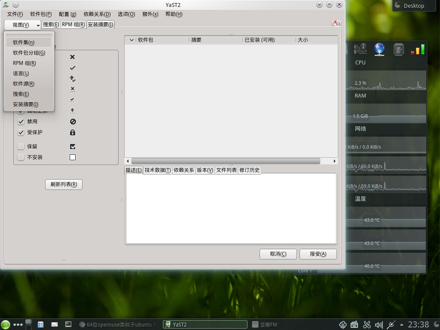The width and height of the screenshot is (440, 330).
Task: Click the Desktop toolbox button
Action: [x=414, y=6]
